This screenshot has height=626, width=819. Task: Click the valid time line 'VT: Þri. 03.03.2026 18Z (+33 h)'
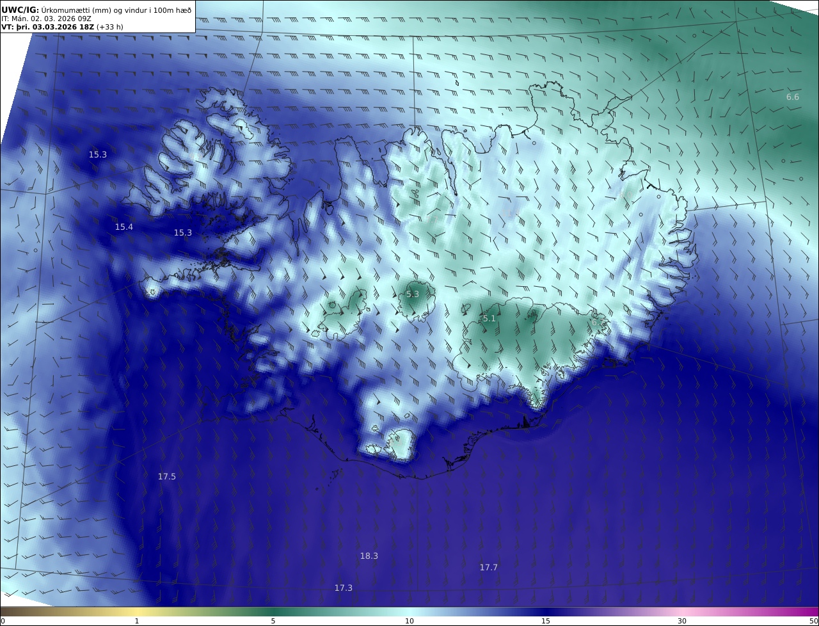(62, 27)
